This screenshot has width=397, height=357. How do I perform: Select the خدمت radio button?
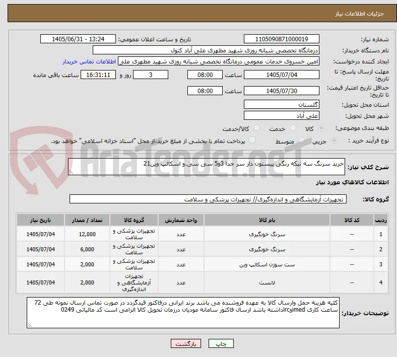pos(293,128)
